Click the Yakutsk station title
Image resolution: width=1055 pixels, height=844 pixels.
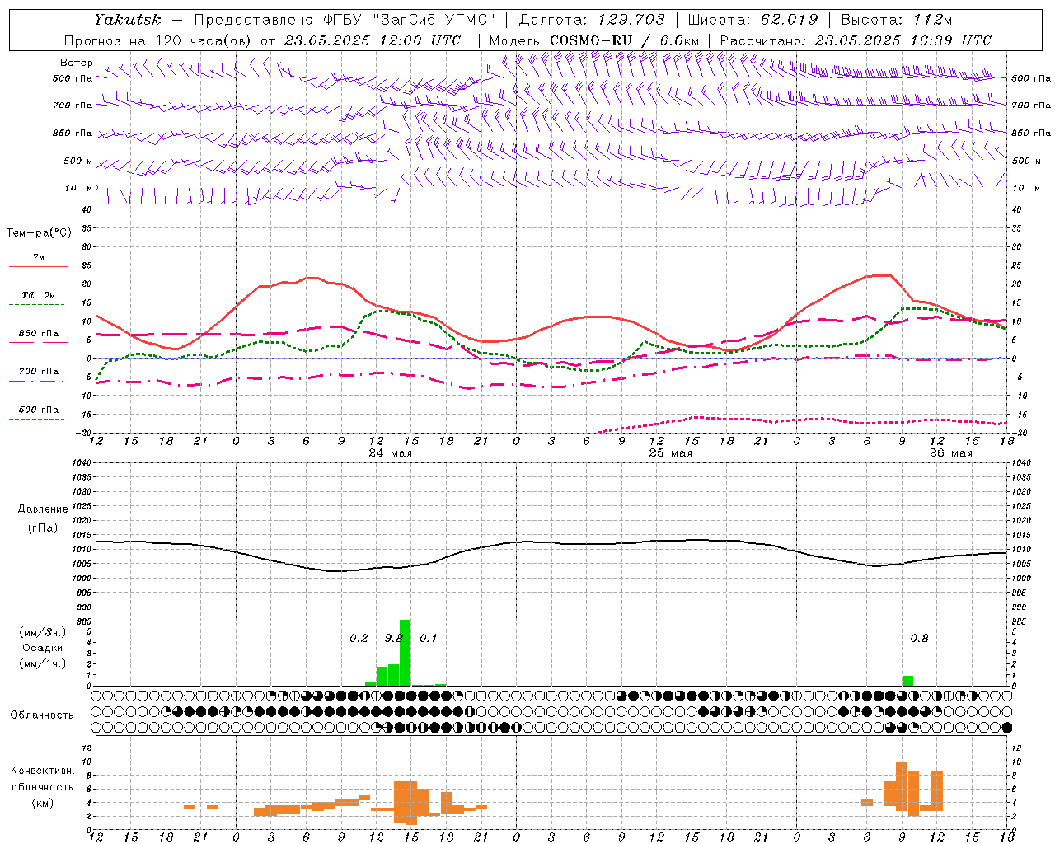coord(128,19)
